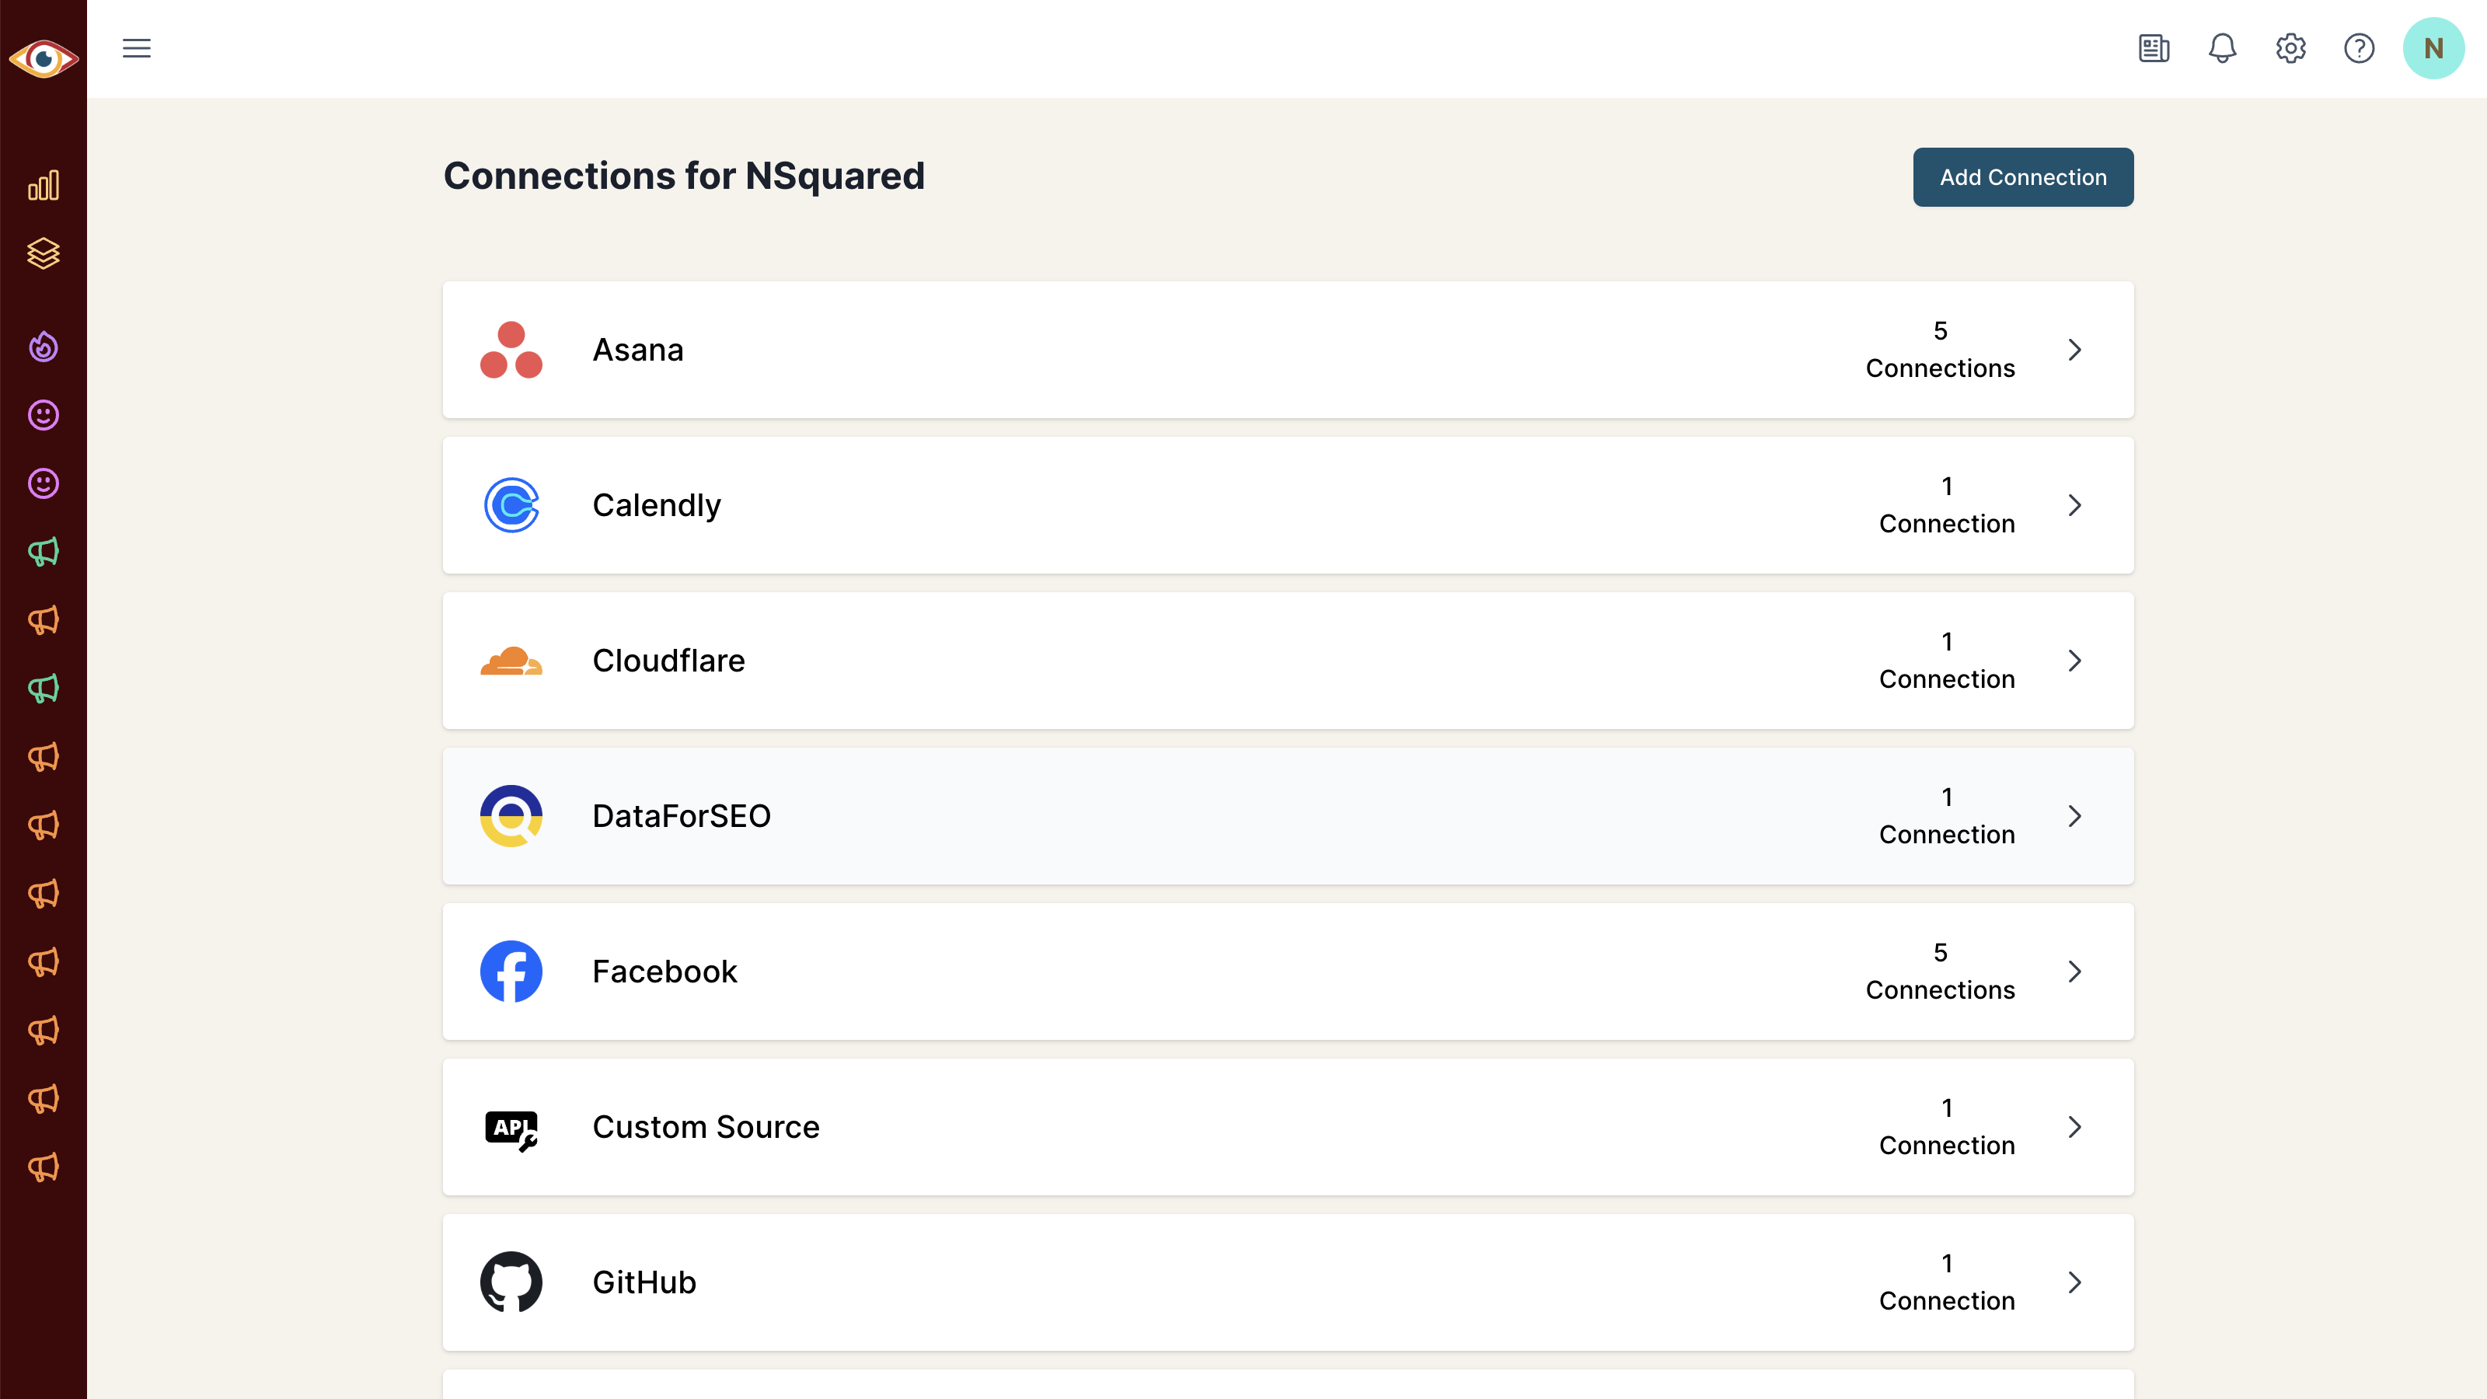Open the notifications bell

2223,48
